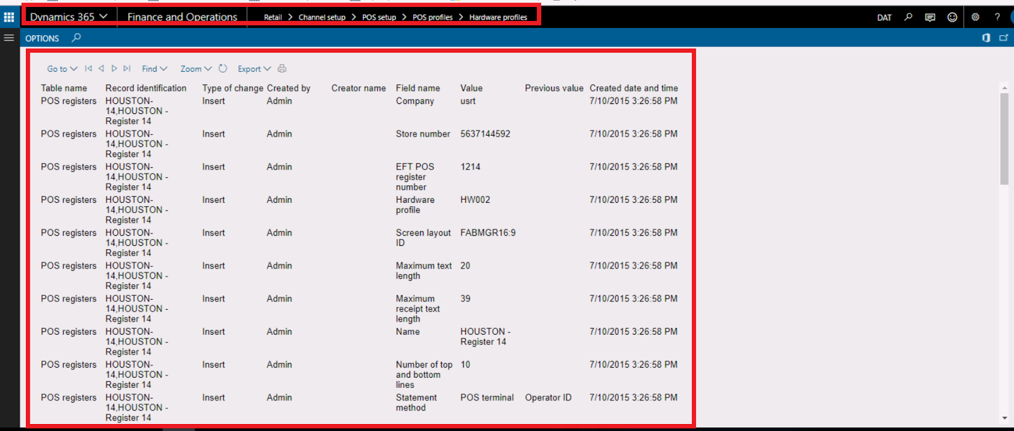Open the Zoom dropdown

click(196, 68)
